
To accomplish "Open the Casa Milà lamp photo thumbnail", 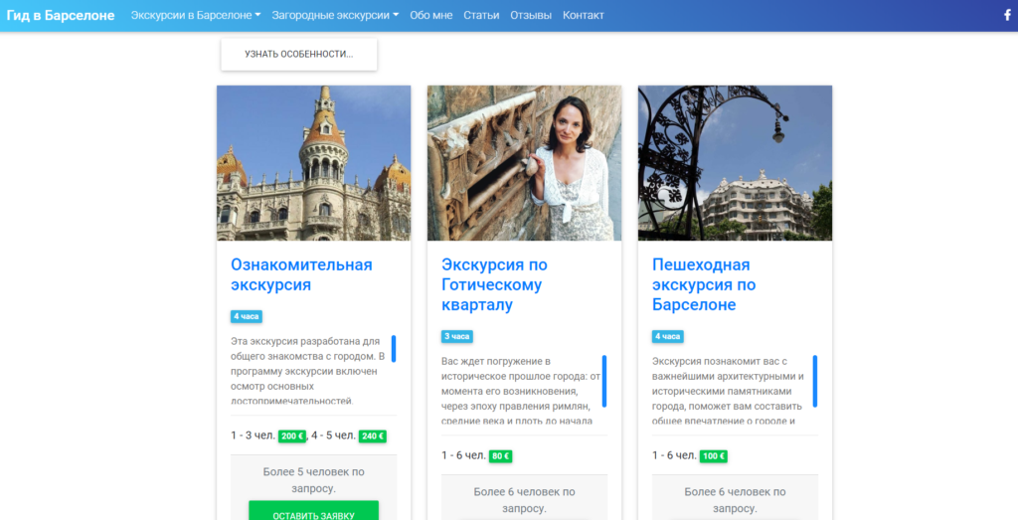I will [735, 163].
